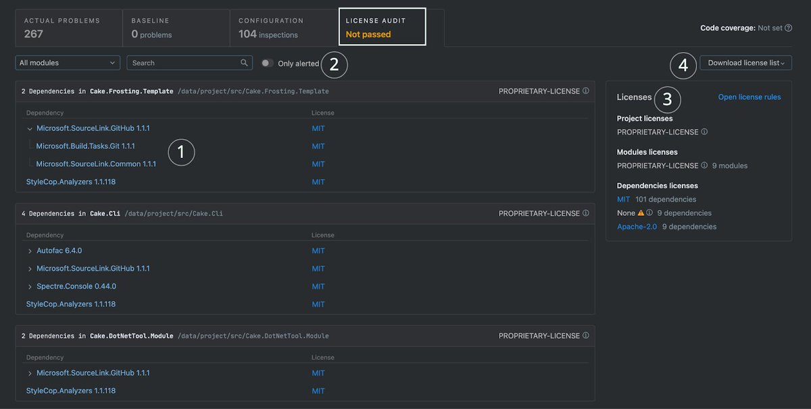Open StyleCop.Analyzers link in Cake.Frosting.Template
Image resolution: width=811 pixels, height=409 pixels.
(71, 182)
